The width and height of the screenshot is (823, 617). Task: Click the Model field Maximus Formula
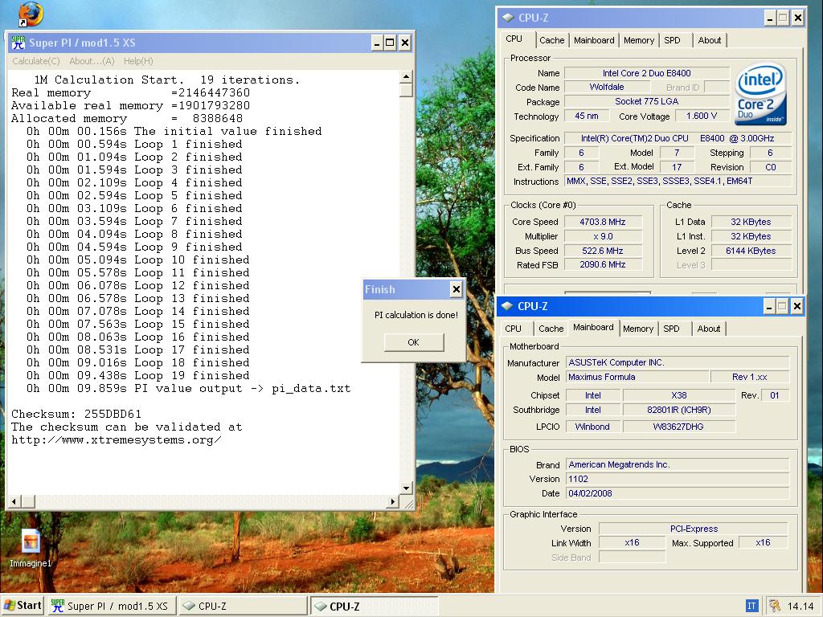pyautogui.click(x=637, y=378)
